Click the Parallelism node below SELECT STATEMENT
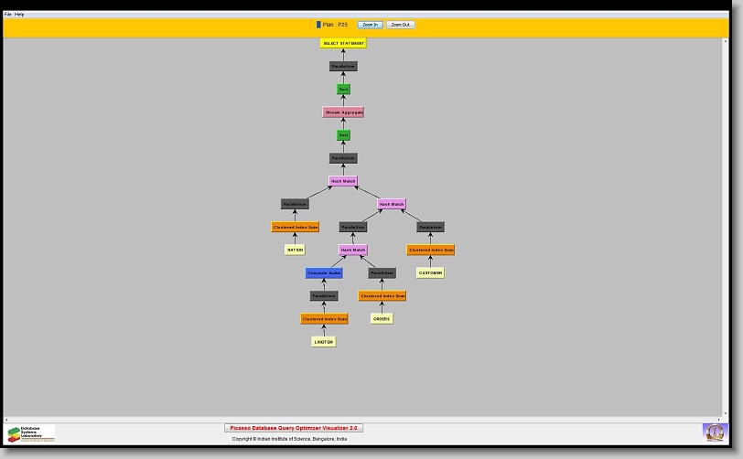The height and width of the screenshot is (459, 743). click(x=343, y=67)
